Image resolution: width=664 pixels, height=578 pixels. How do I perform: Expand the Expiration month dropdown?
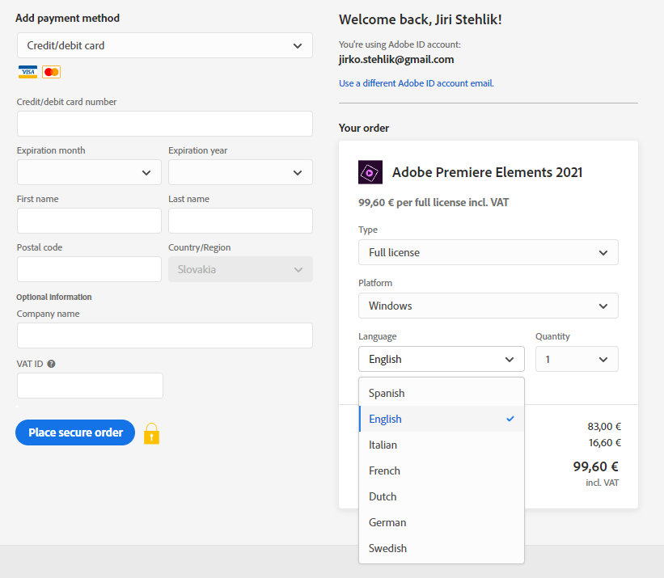(x=89, y=172)
